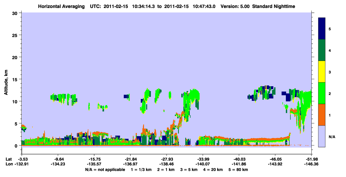Click longitude value -138.46
Image resolution: width=346 pixels, height=177 pixels.
tap(167, 164)
